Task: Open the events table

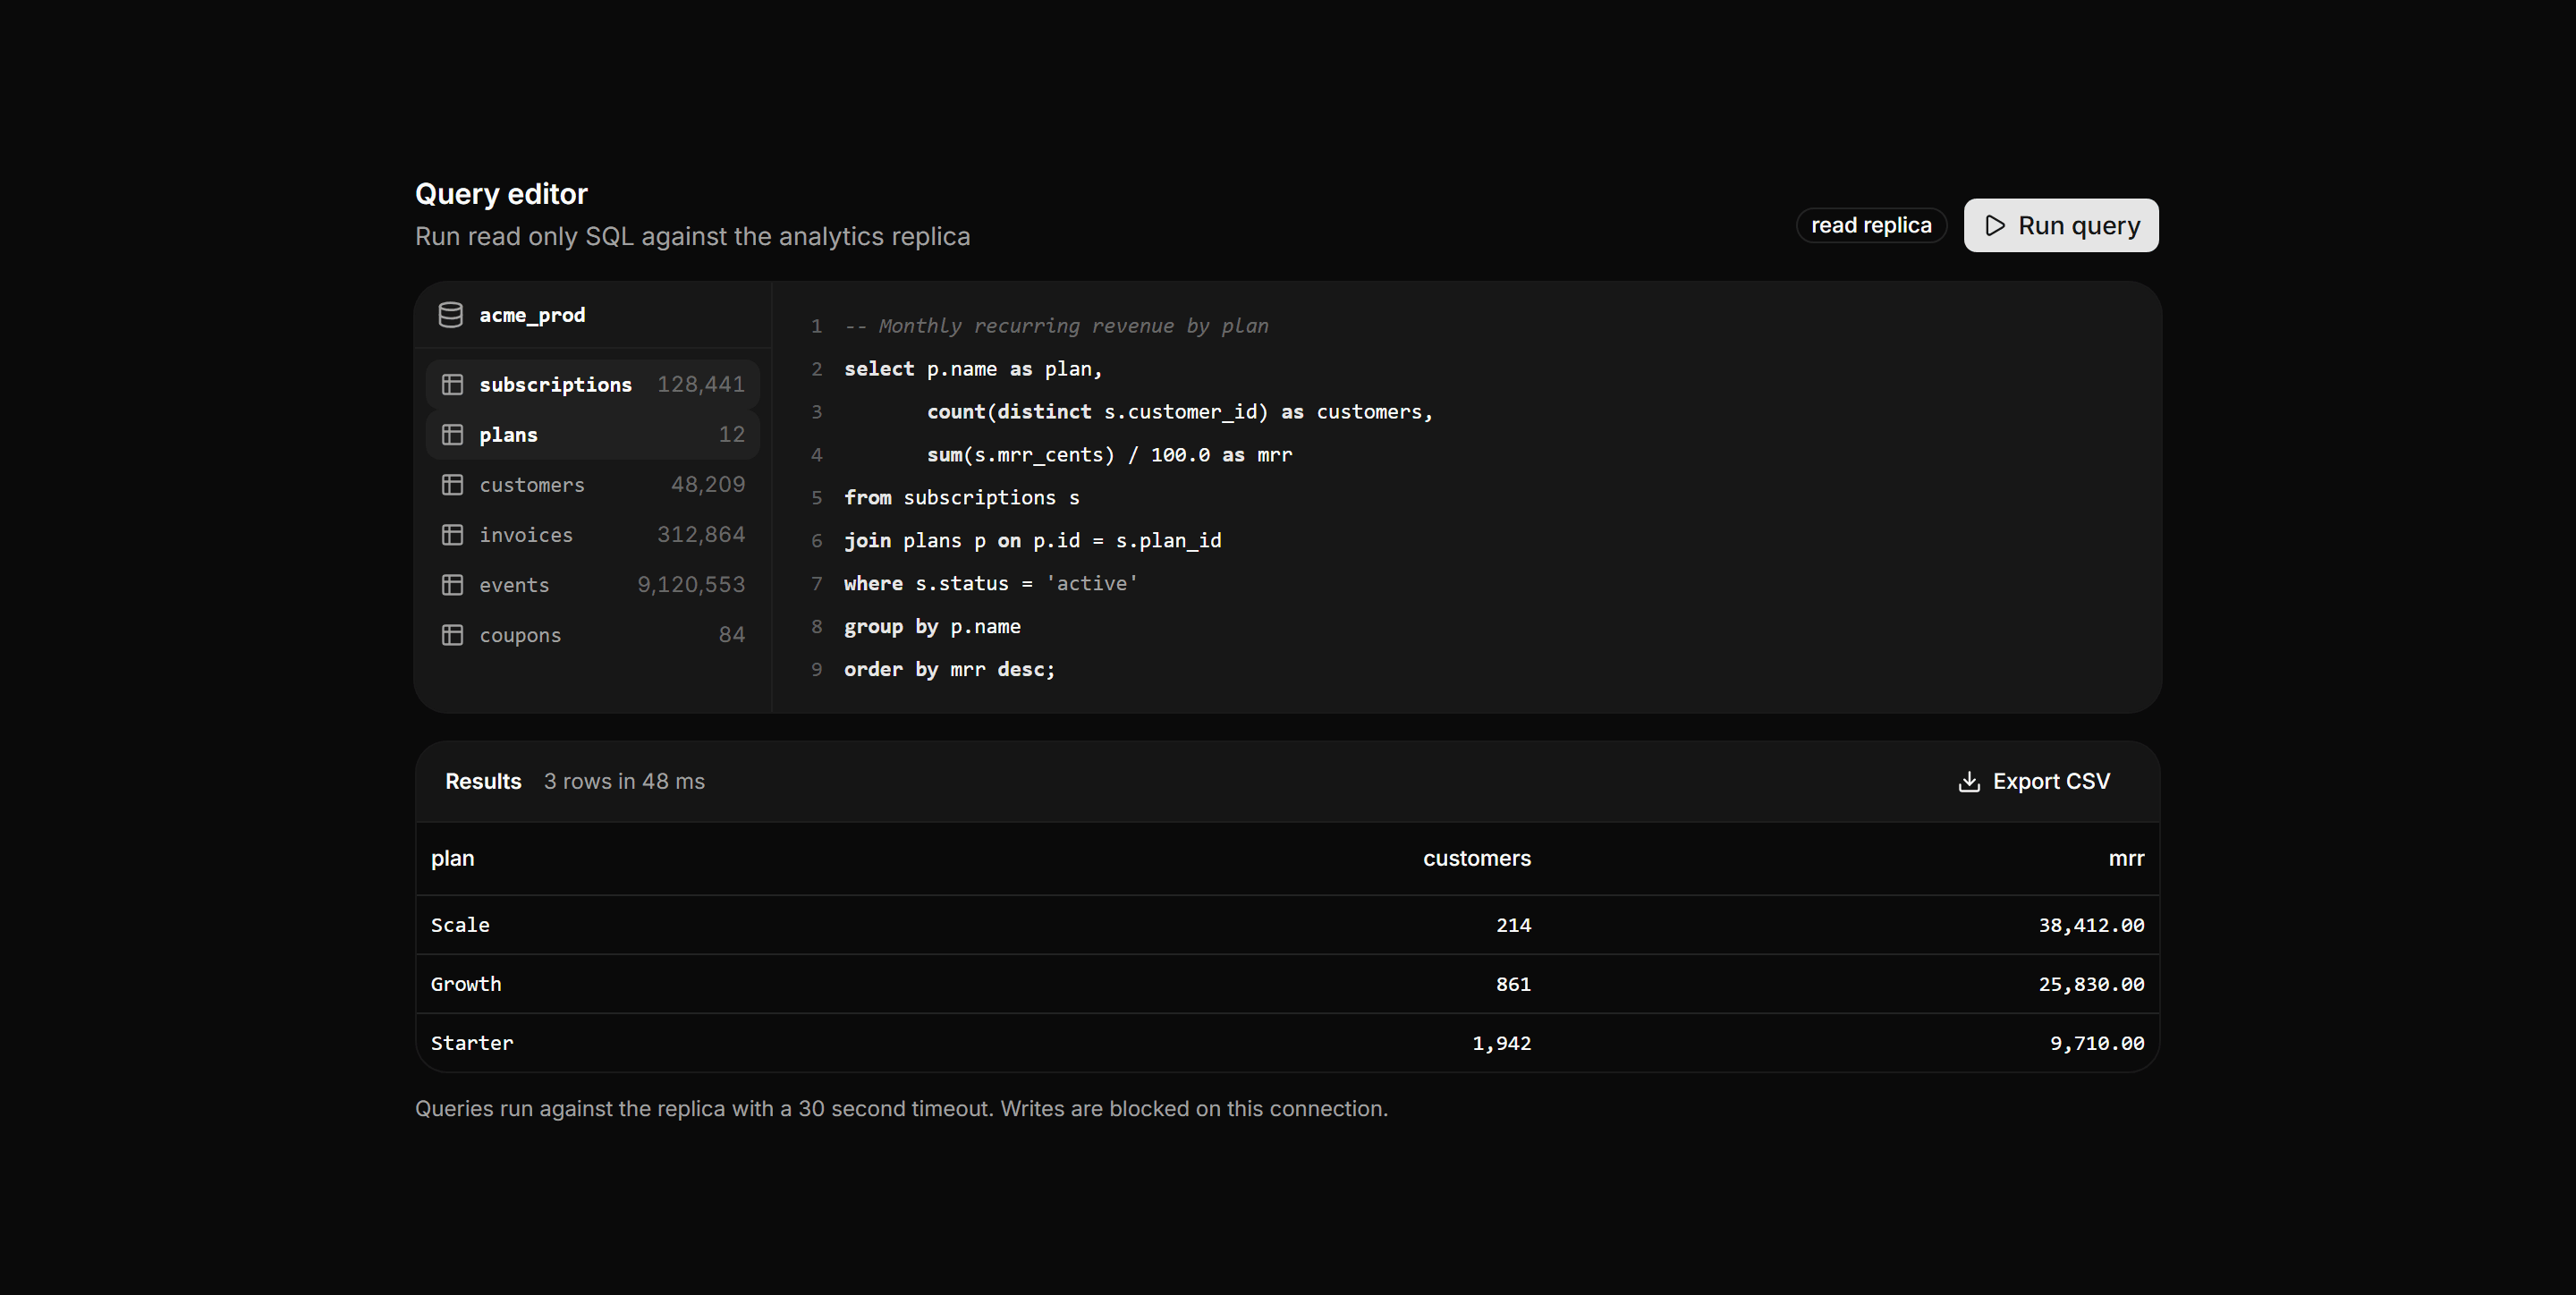Action: point(592,584)
